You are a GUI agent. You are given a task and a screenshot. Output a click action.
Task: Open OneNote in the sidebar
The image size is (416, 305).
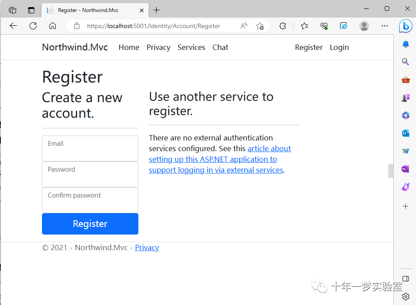pos(405,169)
